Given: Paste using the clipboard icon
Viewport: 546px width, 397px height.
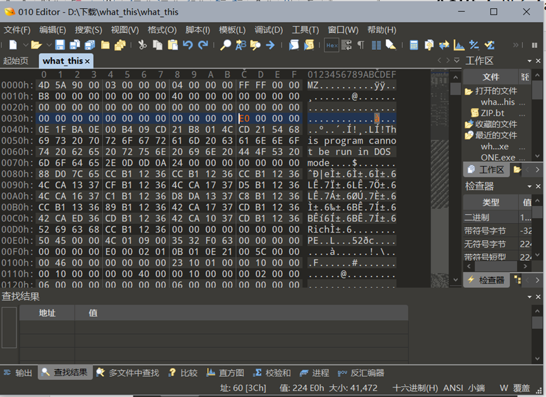Looking at the screenshot, I should pos(173,45).
